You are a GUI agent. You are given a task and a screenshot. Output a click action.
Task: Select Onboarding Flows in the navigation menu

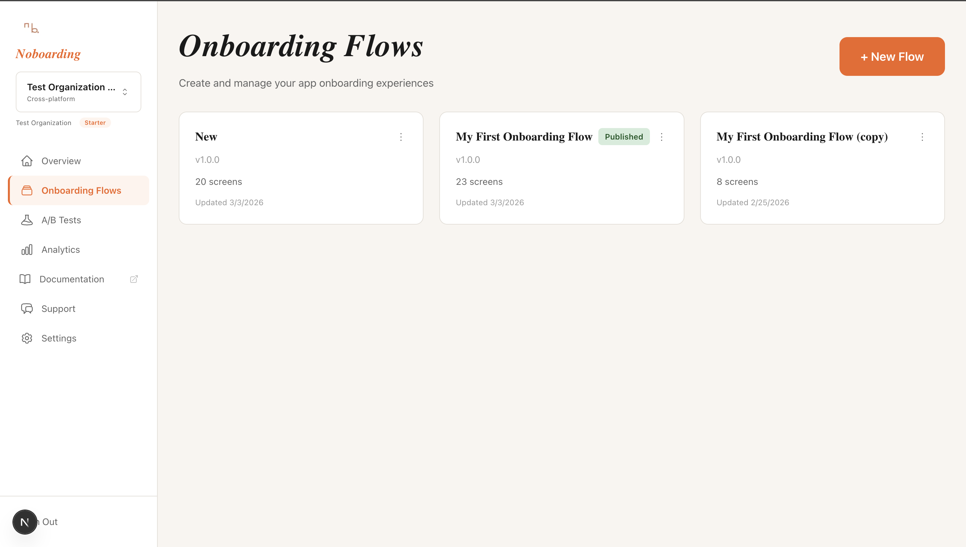[x=81, y=190]
